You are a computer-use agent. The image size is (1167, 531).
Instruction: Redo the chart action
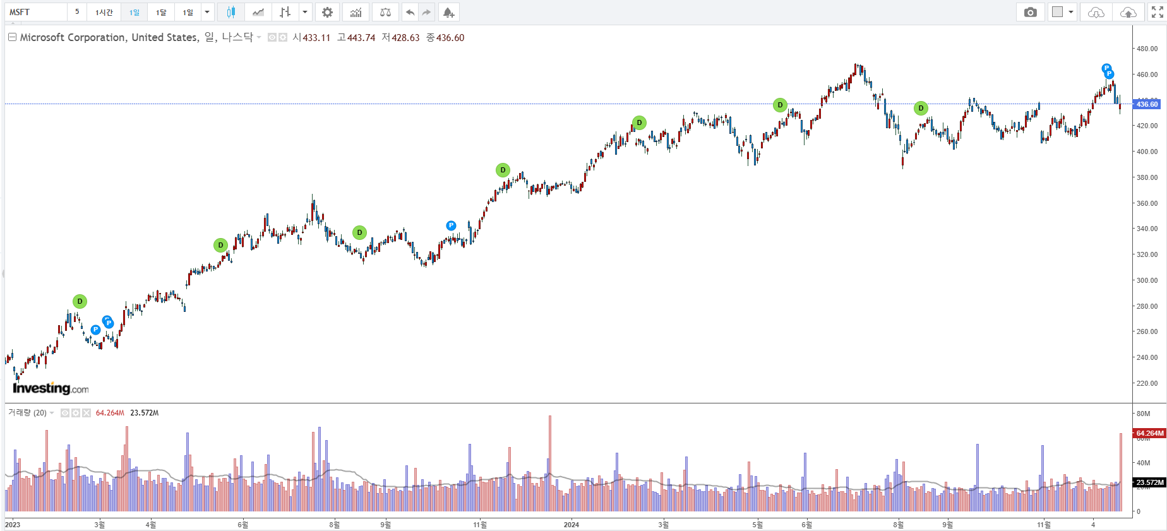tap(427, 12)
